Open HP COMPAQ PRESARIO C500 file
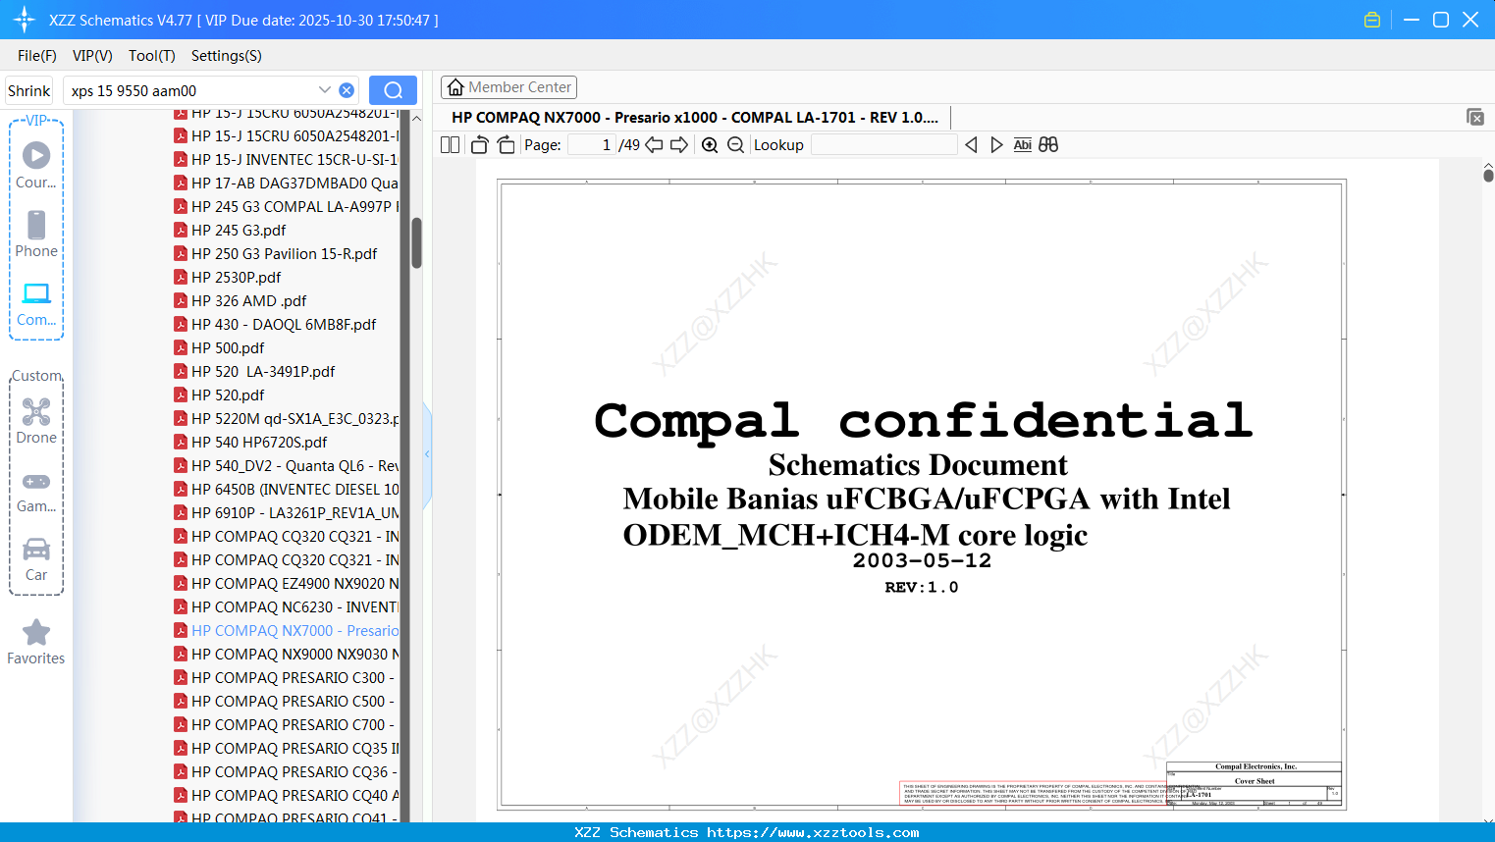 tap(287, 702)
